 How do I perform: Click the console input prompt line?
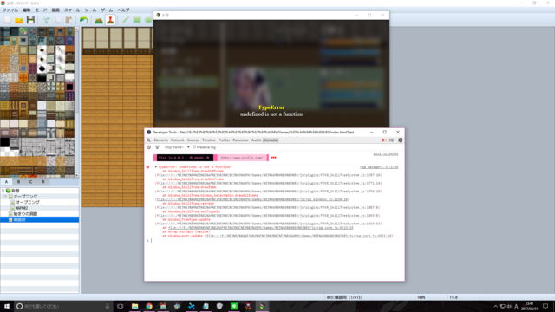[274, 241]
